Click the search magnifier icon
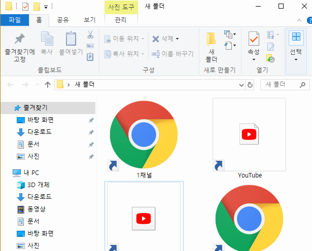Screen dimensions: 312x251 (302, 85)
